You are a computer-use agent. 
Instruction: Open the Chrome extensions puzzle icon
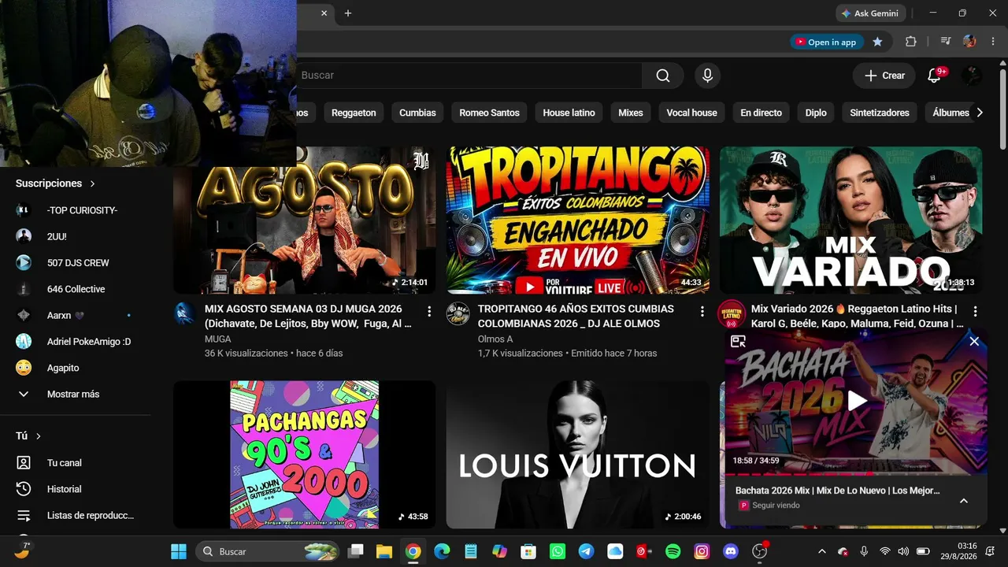coord(911,42)
